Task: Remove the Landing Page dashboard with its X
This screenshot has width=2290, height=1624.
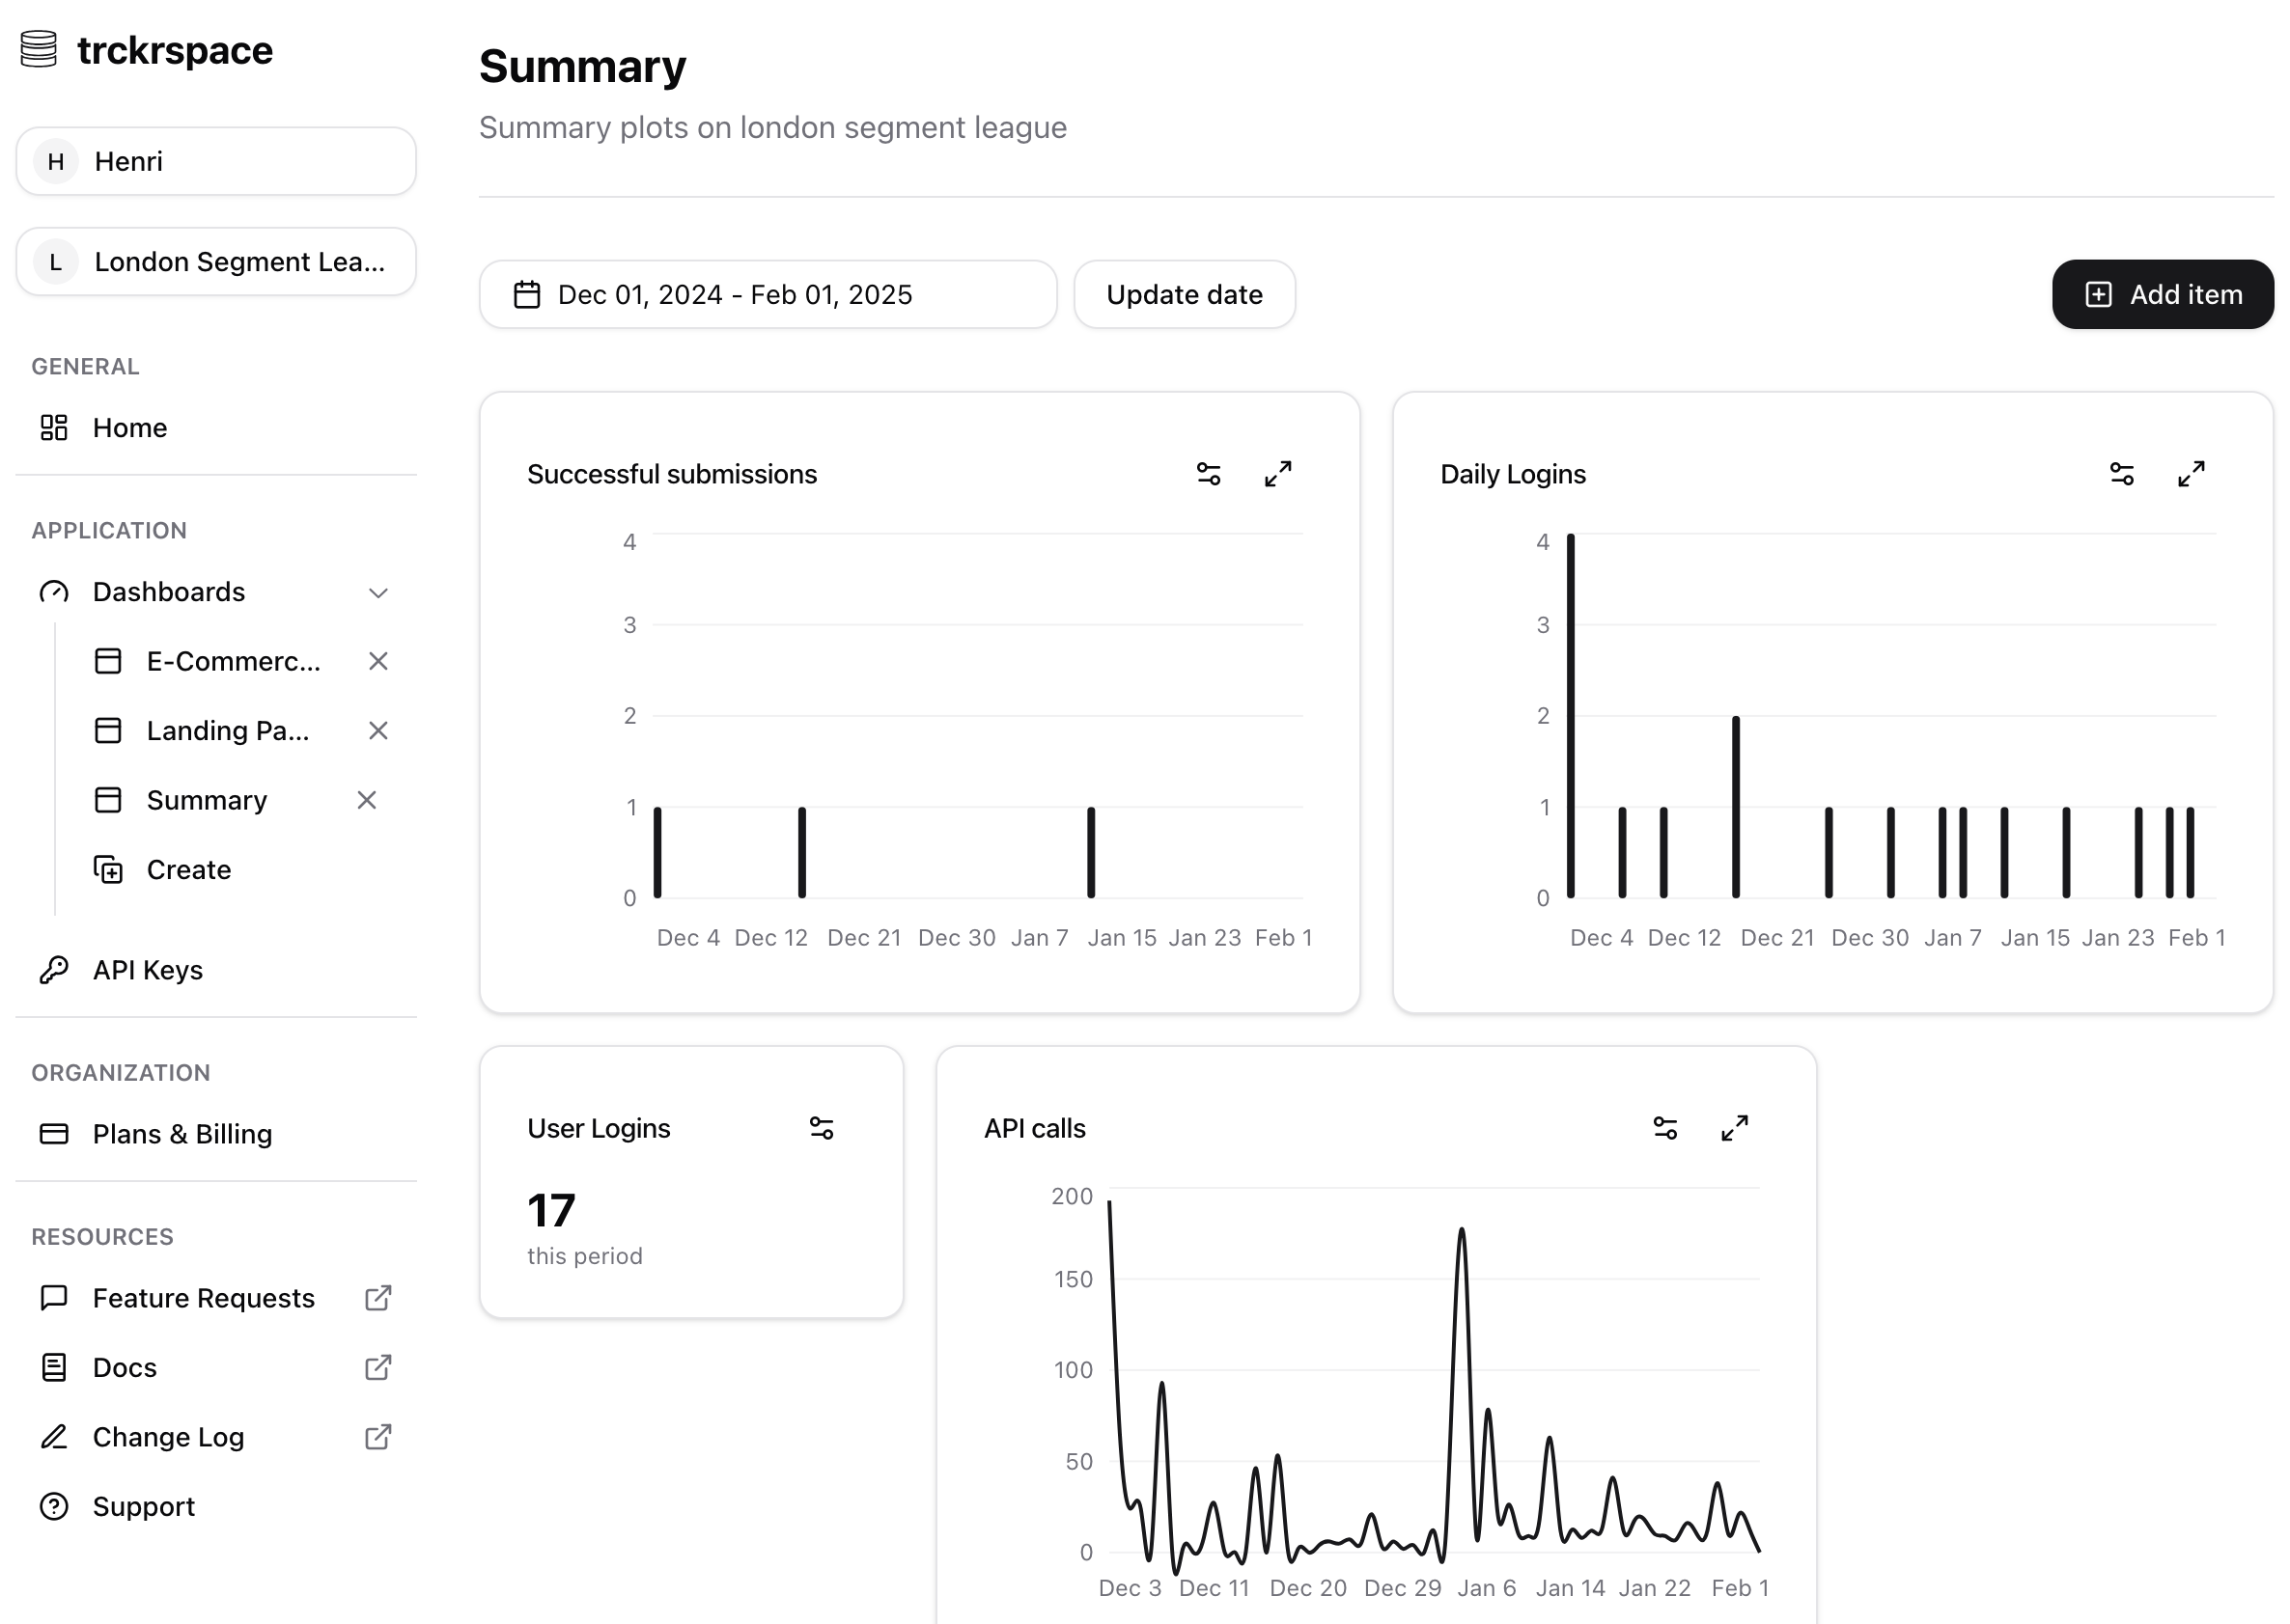Action: click(377, 731)
